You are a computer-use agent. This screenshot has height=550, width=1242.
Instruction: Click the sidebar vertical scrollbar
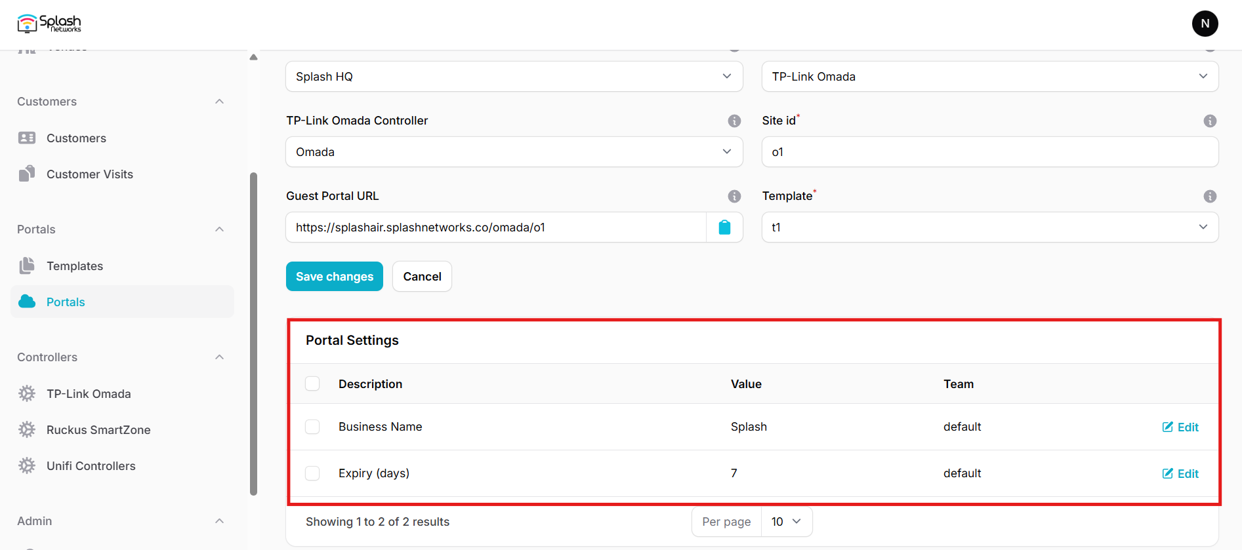click(253, 334)
